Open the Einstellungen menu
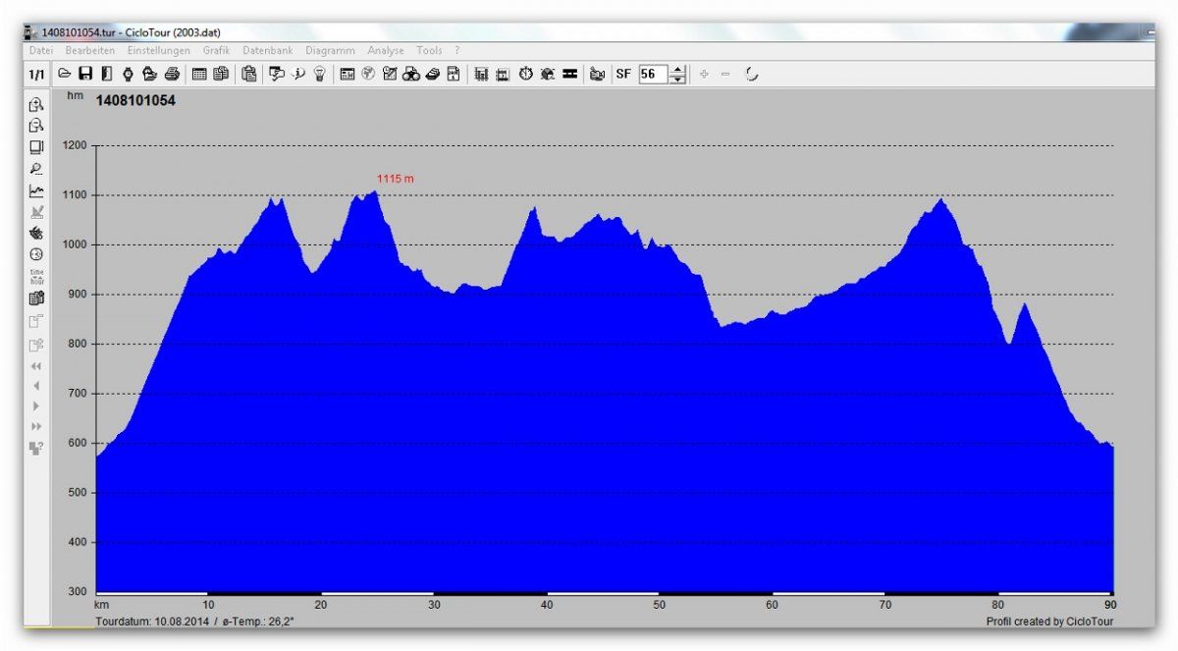The image size is (1178, 651). [x=159, y=50]
